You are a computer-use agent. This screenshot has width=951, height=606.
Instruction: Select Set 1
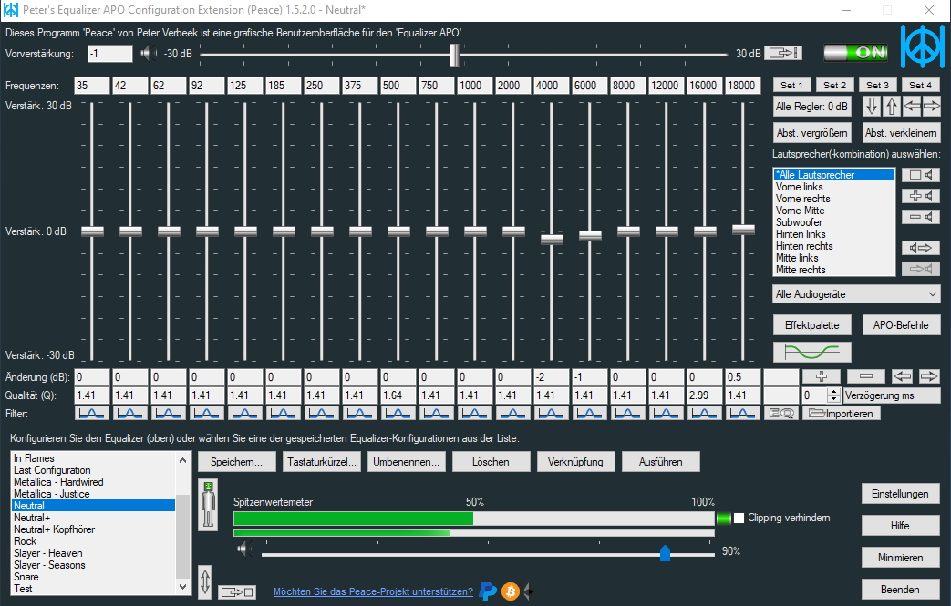click(791, 86)
